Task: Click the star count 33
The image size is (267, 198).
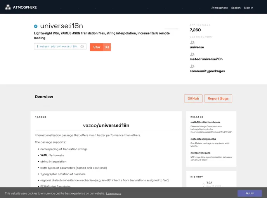Action: pyautogui.click(x=107, y=47)
